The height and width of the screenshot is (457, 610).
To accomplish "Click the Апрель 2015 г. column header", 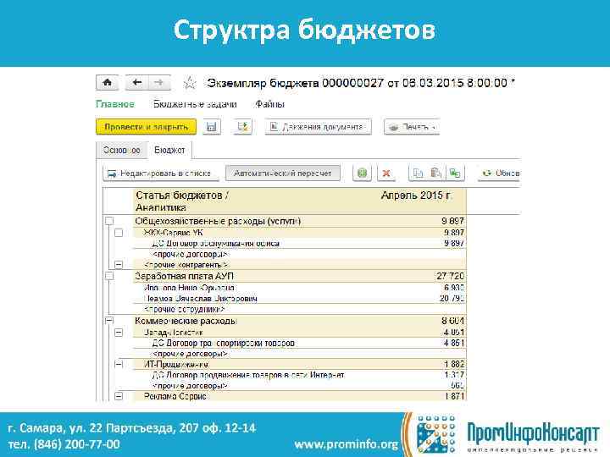I will click(x=416, y=195).
